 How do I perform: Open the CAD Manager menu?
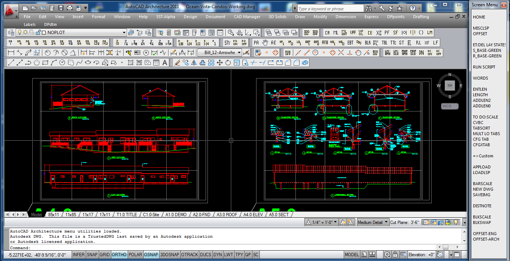[x=247, y=17]
